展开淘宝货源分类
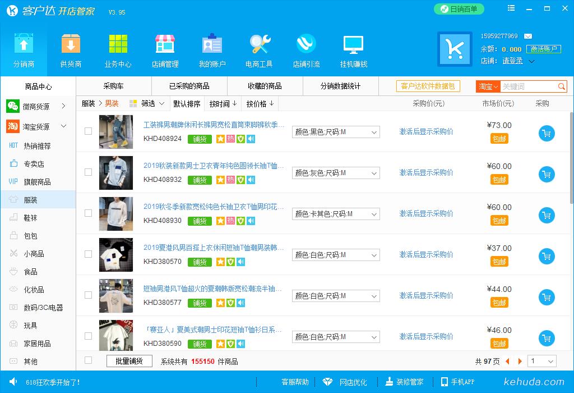The width and height of the screenshot is (574, 393). [x=38, y=126]
